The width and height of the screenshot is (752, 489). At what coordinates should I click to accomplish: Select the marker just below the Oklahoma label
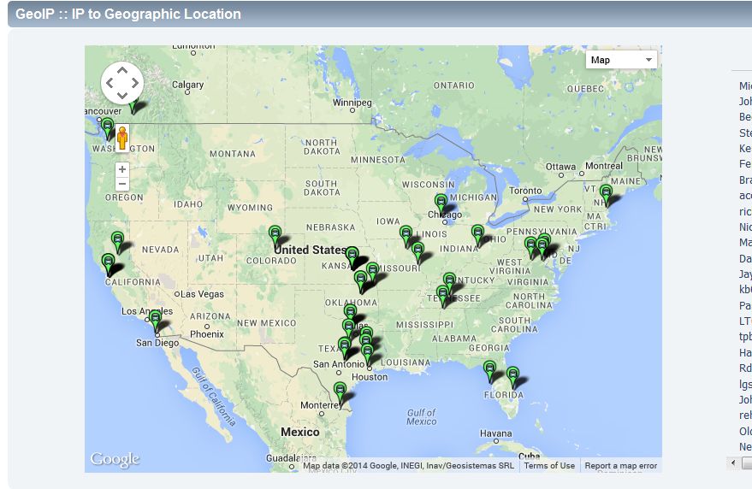pos(351,313)
